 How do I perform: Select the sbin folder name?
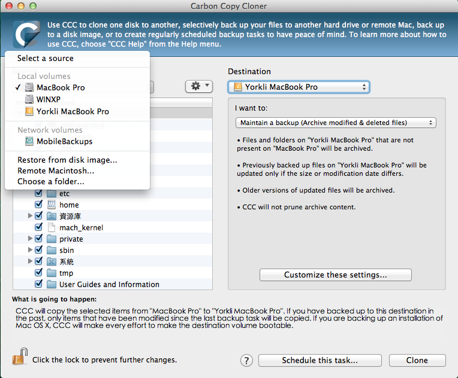tap(67, 251)
